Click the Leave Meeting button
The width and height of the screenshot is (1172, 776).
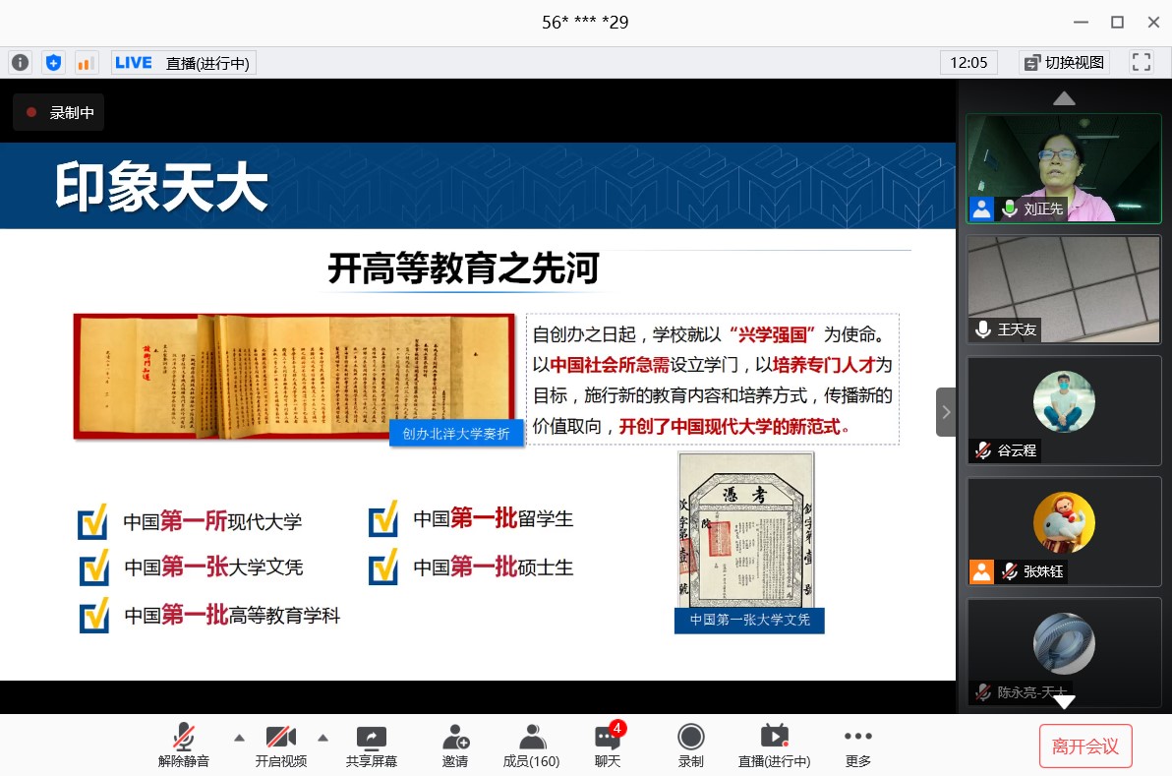pyautogui.click(x=1085, y=746)
